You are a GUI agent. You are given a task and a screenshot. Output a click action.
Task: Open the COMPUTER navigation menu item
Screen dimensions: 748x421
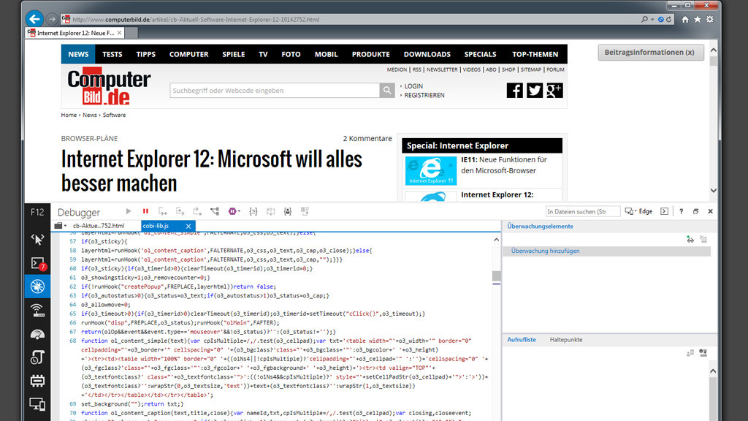pos(189,54)
